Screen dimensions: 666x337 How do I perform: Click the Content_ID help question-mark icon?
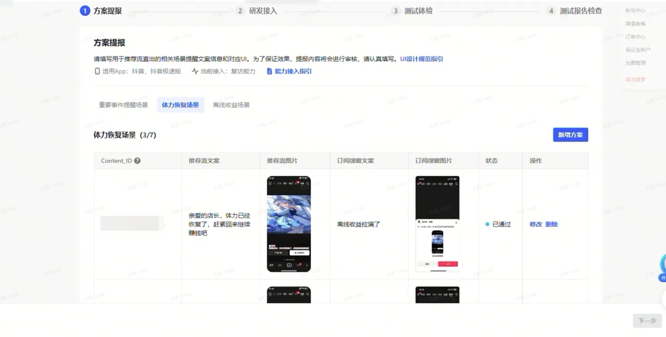[x=137, y=161]
